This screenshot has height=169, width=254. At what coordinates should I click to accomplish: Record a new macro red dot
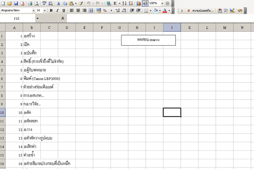(x=188, y=11)
